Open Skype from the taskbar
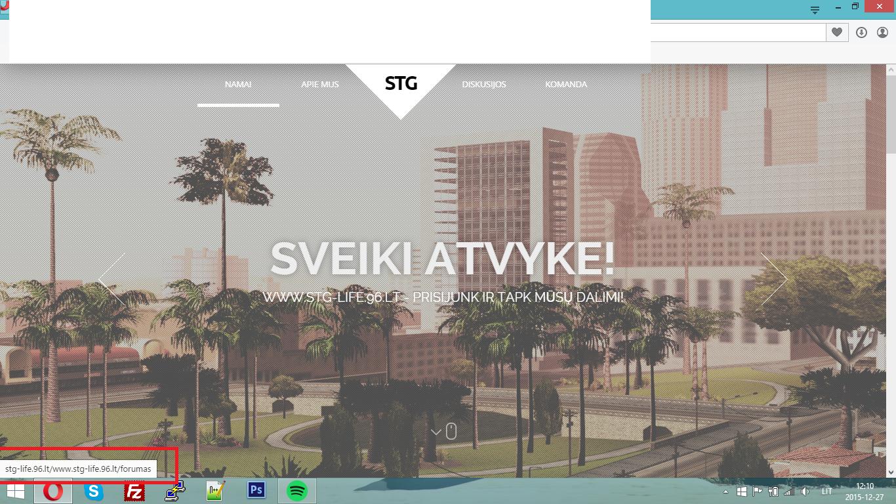896x504 pixels. pos(94,491)
